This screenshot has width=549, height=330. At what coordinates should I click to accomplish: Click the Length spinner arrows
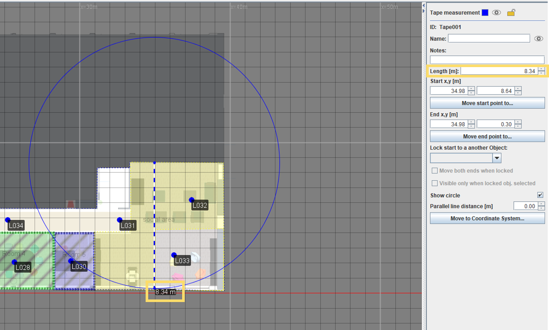pos(542,71)
